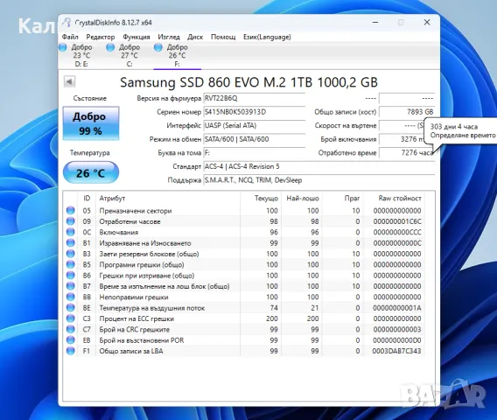Click the serial number field S415NB0K503913D
Viewport: 497px width, 420px height.
[x=255, y=112]
